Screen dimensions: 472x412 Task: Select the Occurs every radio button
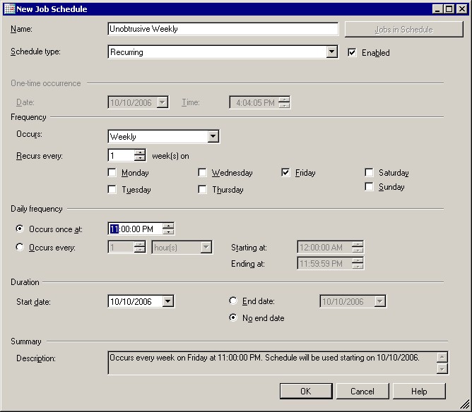pos(20,247)
